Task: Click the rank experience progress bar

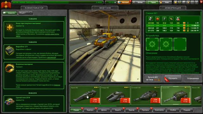Action: pos(57,2)
